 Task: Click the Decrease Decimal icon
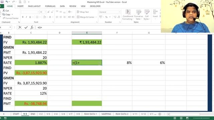(x=119, y=17)
